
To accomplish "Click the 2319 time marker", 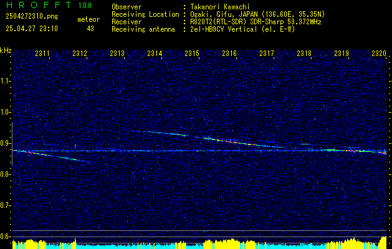I will tap(342, 53).
